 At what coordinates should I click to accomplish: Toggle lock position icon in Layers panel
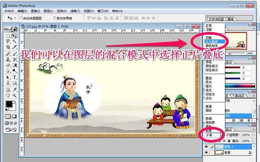click(224, 141)
